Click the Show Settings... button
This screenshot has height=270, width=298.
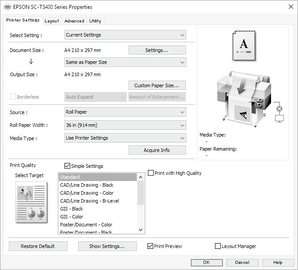[x=107, y=246]
